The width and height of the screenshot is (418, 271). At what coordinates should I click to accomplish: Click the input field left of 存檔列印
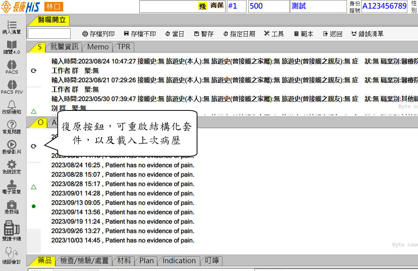point(49,34)
